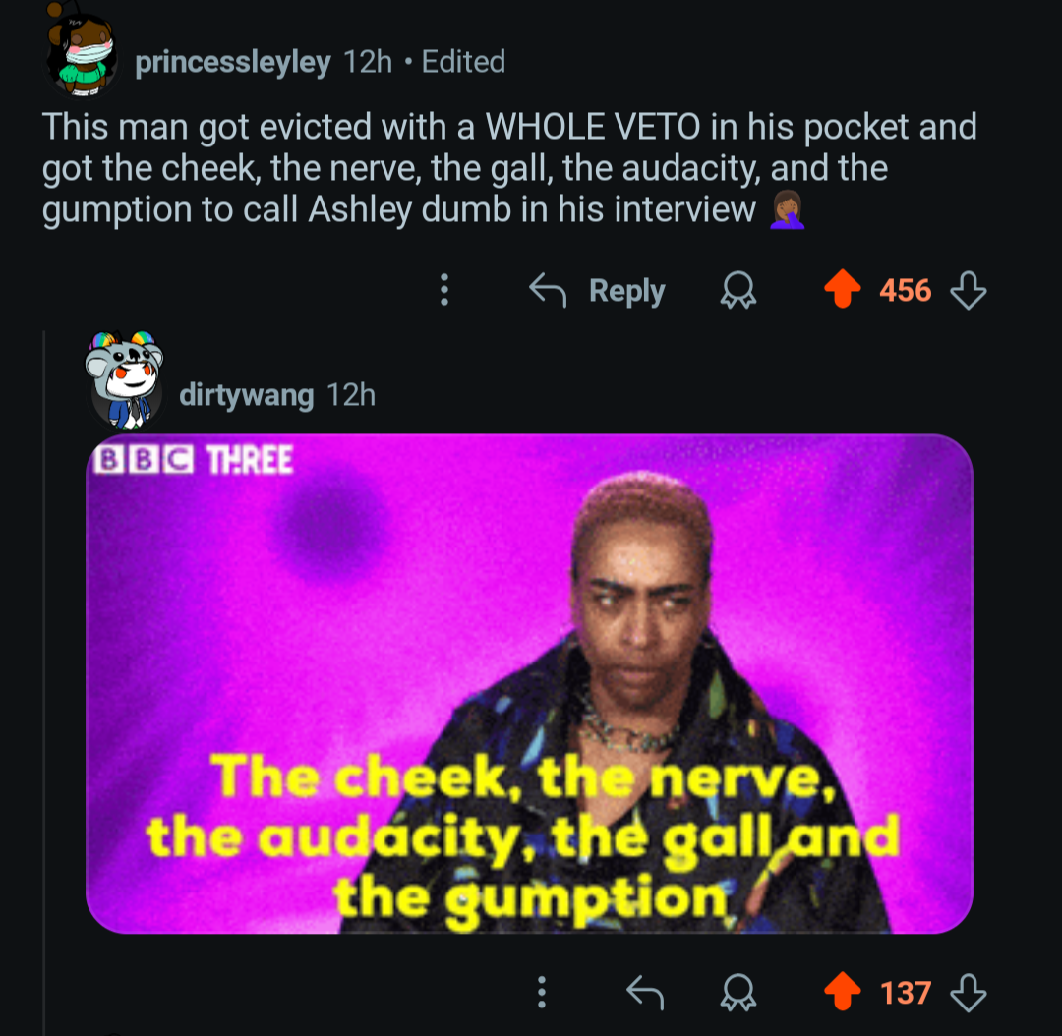The image size is (1062, 1036).
Task: Click the 137 vote count
Action: 905,994
